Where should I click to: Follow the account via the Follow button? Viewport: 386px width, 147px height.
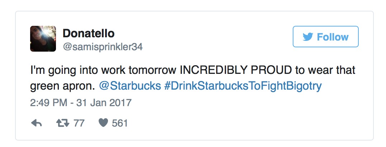click(x=326, y=37)
